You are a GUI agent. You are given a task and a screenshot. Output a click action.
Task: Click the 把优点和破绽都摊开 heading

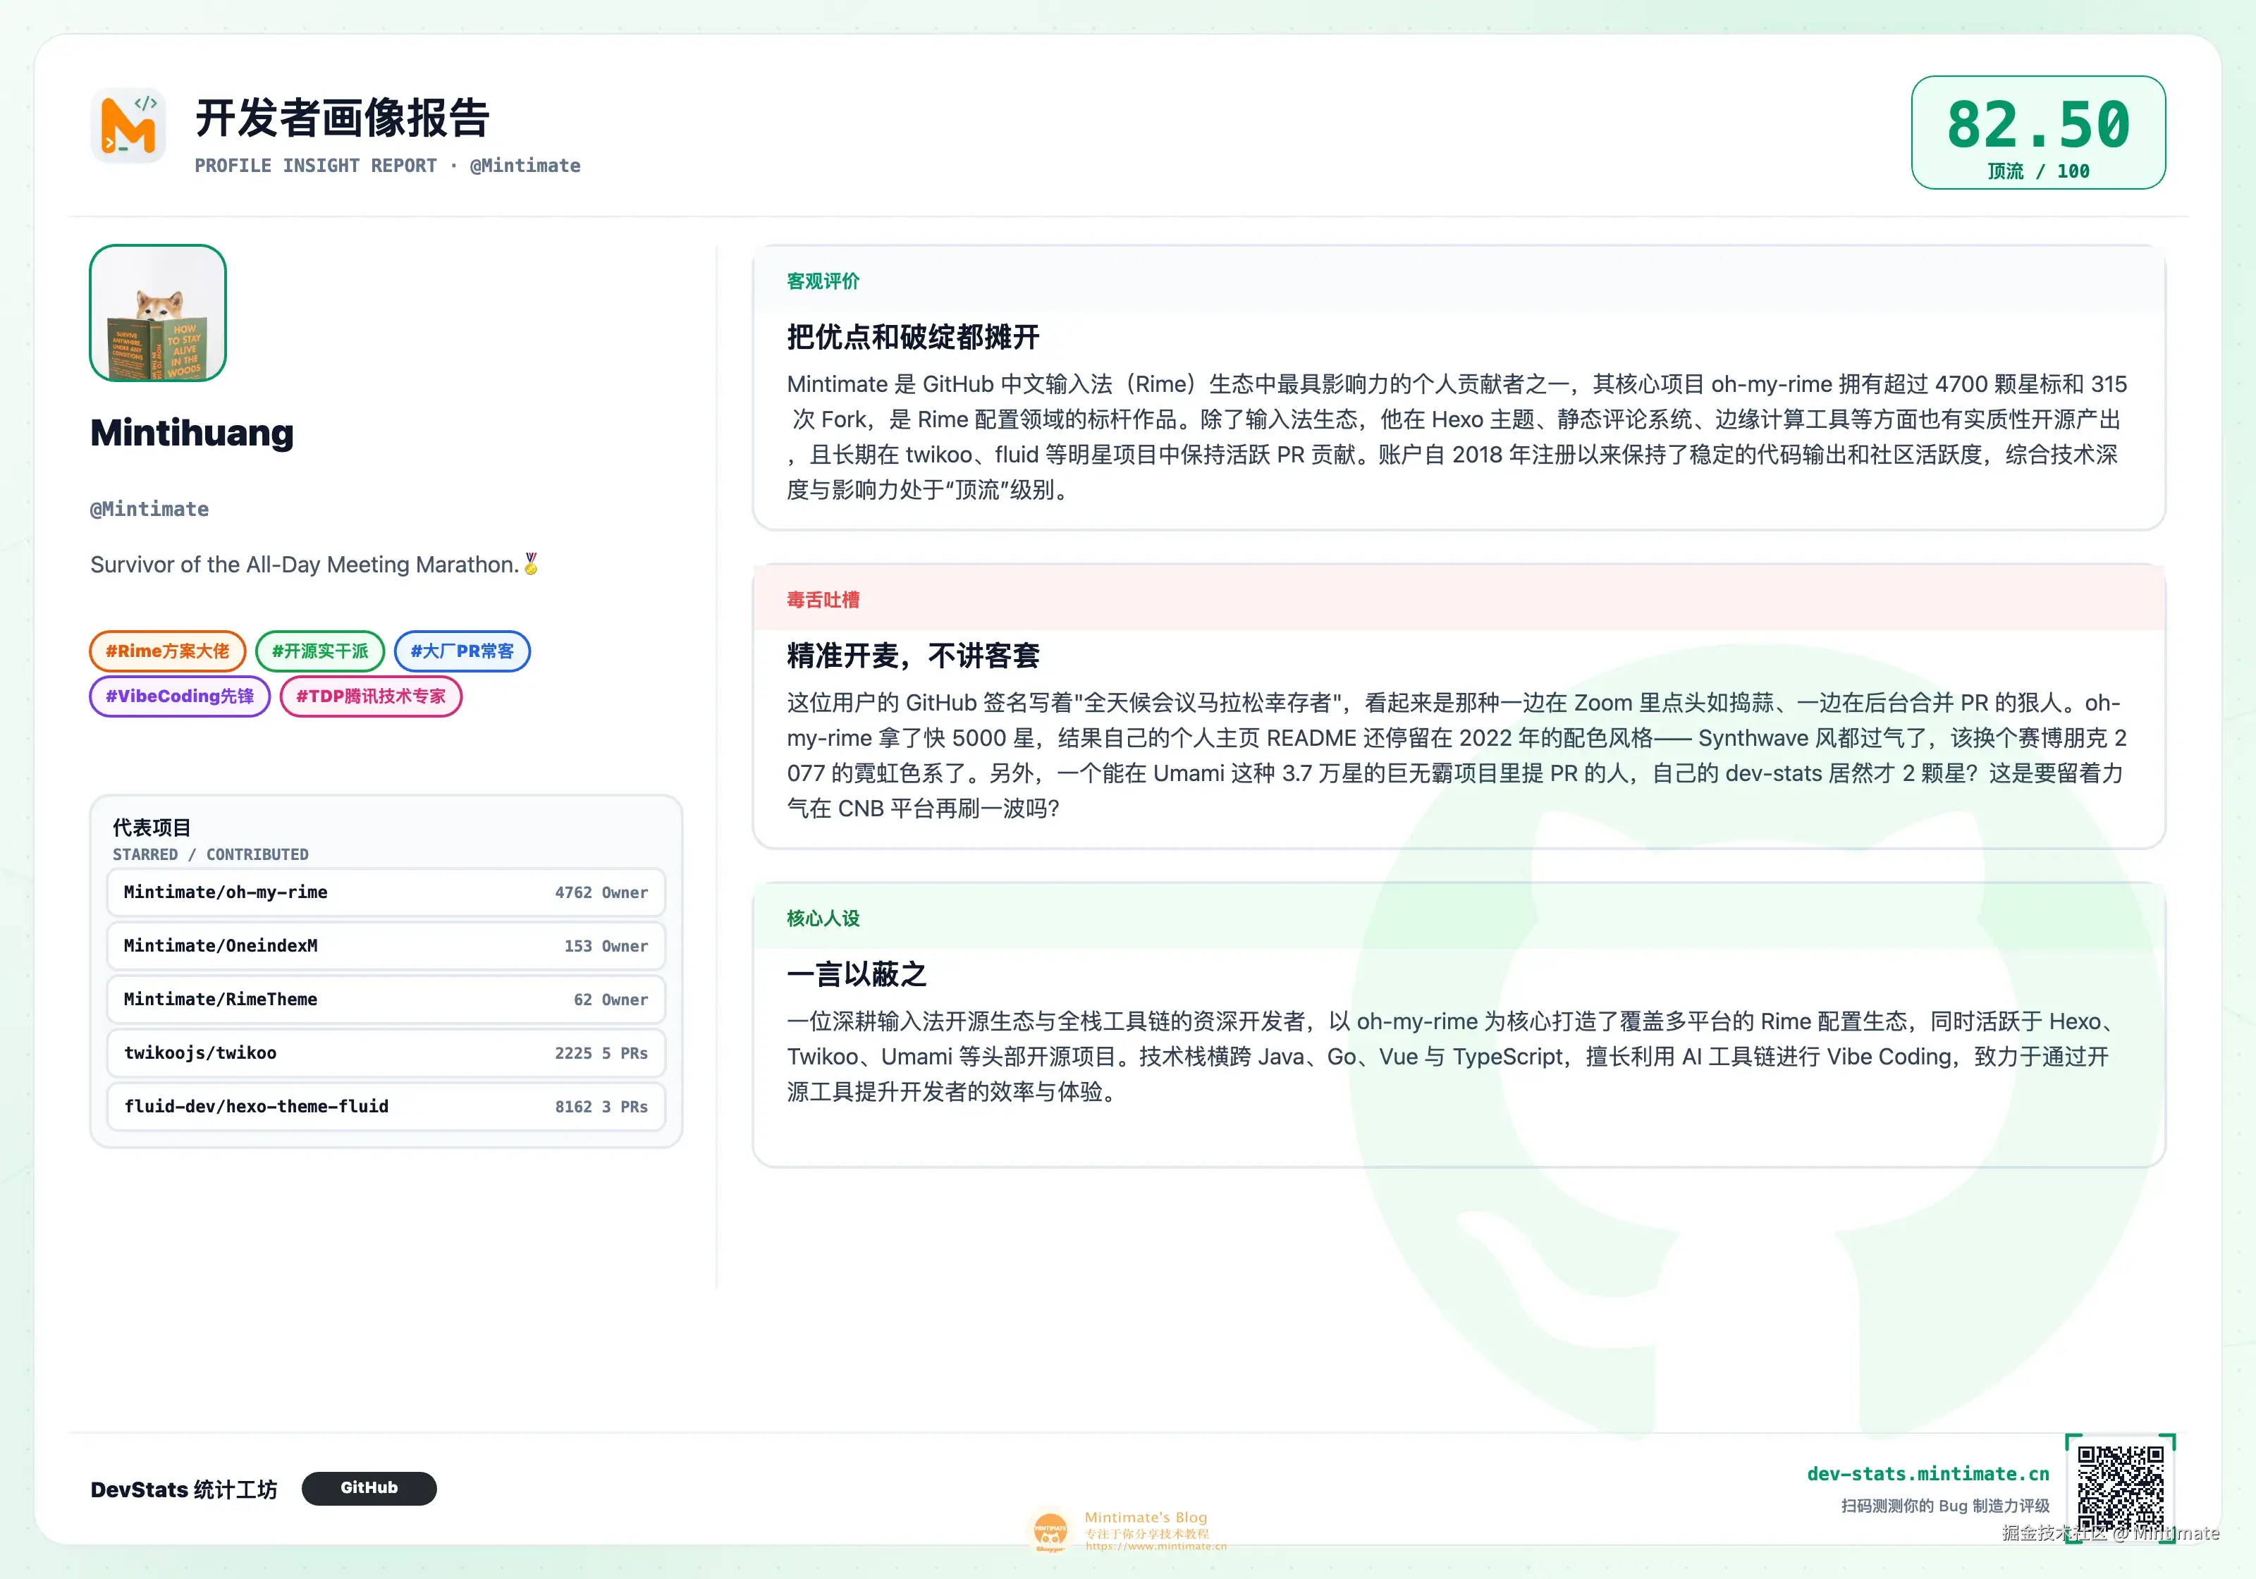pyautogui.click(x=913, y=337)
